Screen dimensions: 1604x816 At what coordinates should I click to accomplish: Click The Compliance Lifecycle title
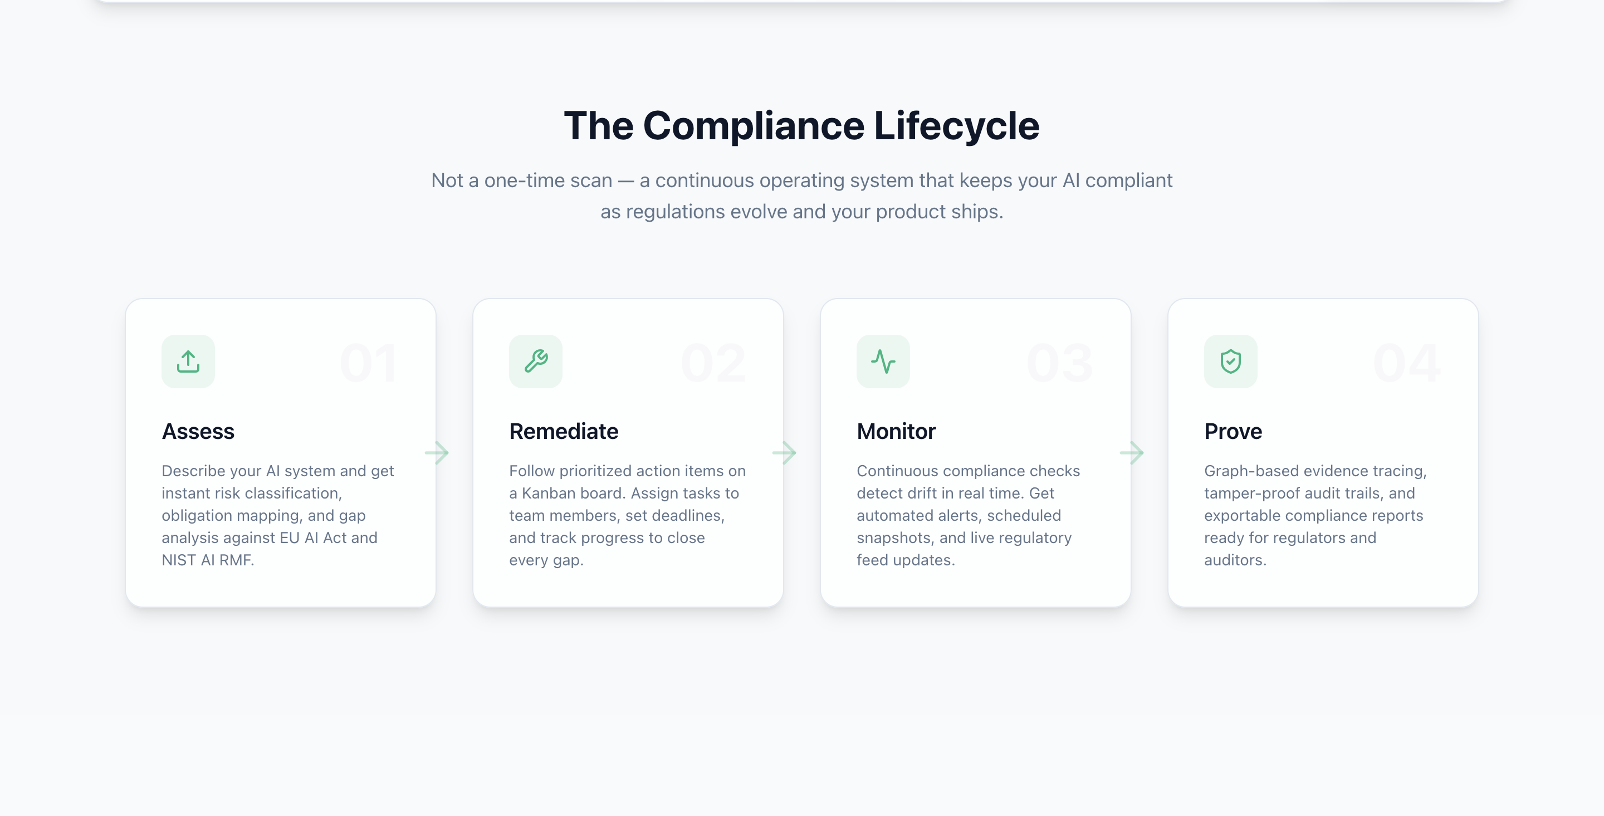pyautogui.click(x=801, y=126)
